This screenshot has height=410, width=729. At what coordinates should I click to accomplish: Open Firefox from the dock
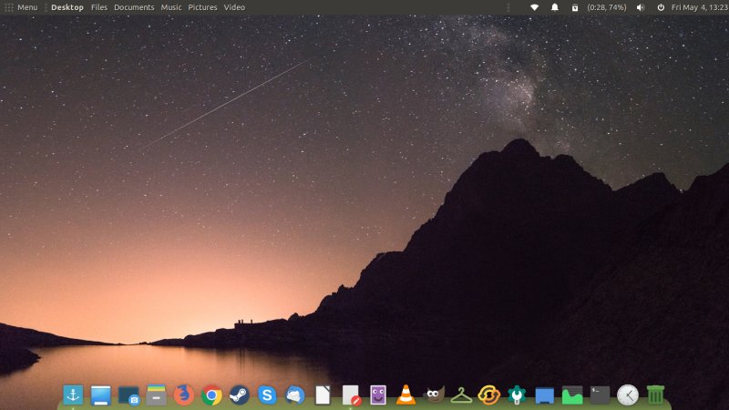coord(184,395)
